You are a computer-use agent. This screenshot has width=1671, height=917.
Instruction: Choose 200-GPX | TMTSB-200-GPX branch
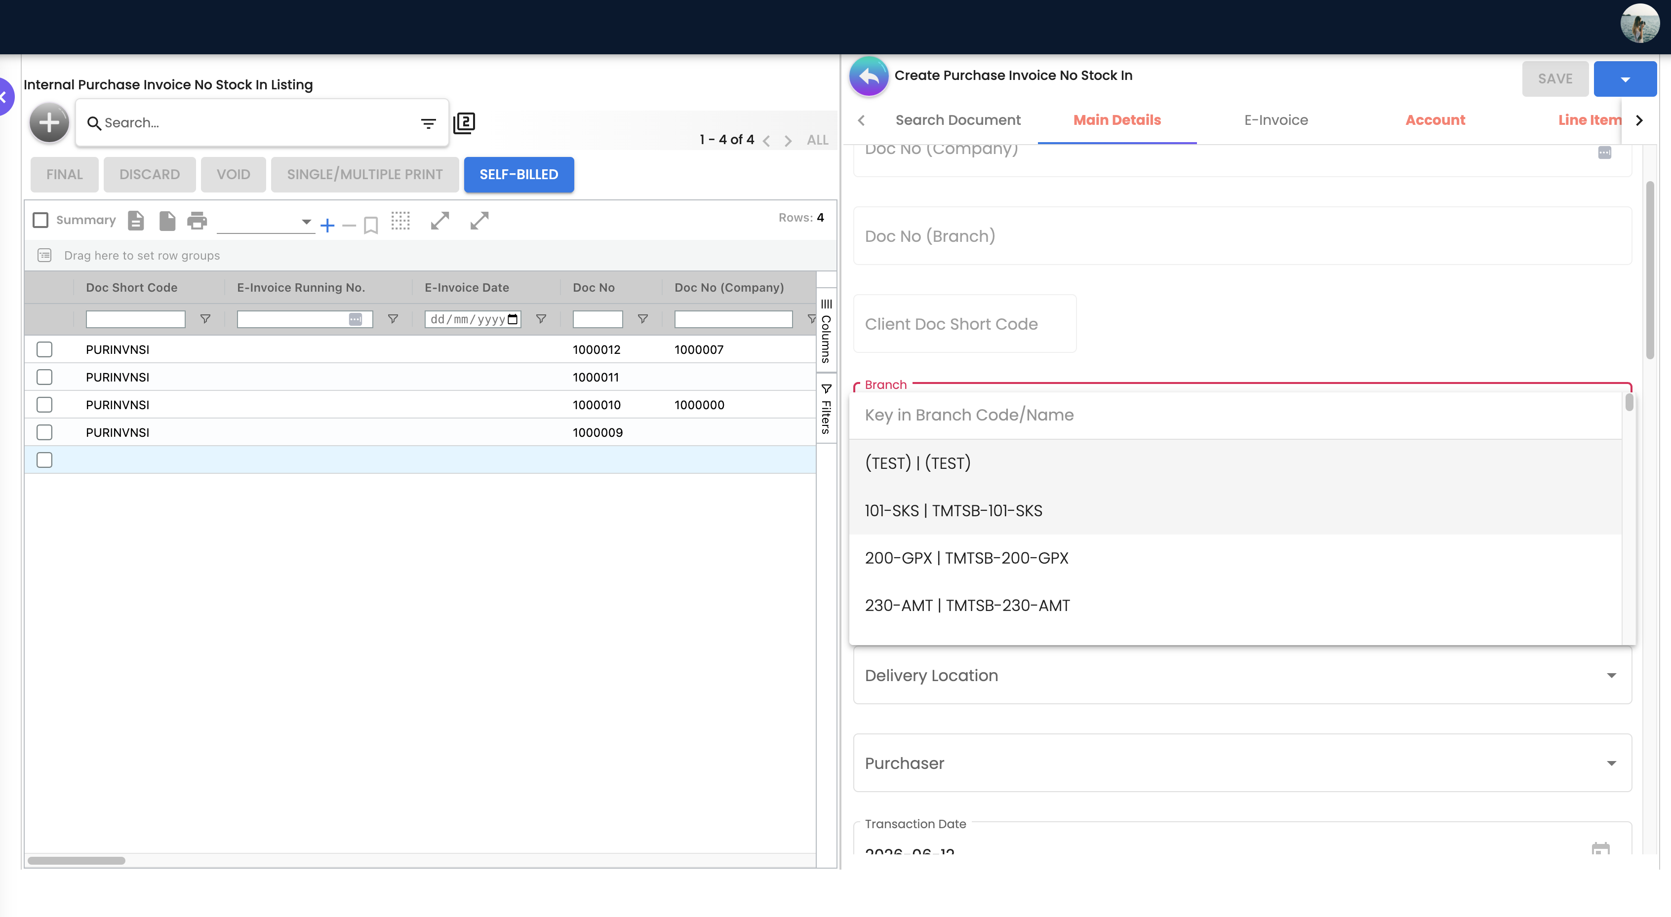[1235, 558]
